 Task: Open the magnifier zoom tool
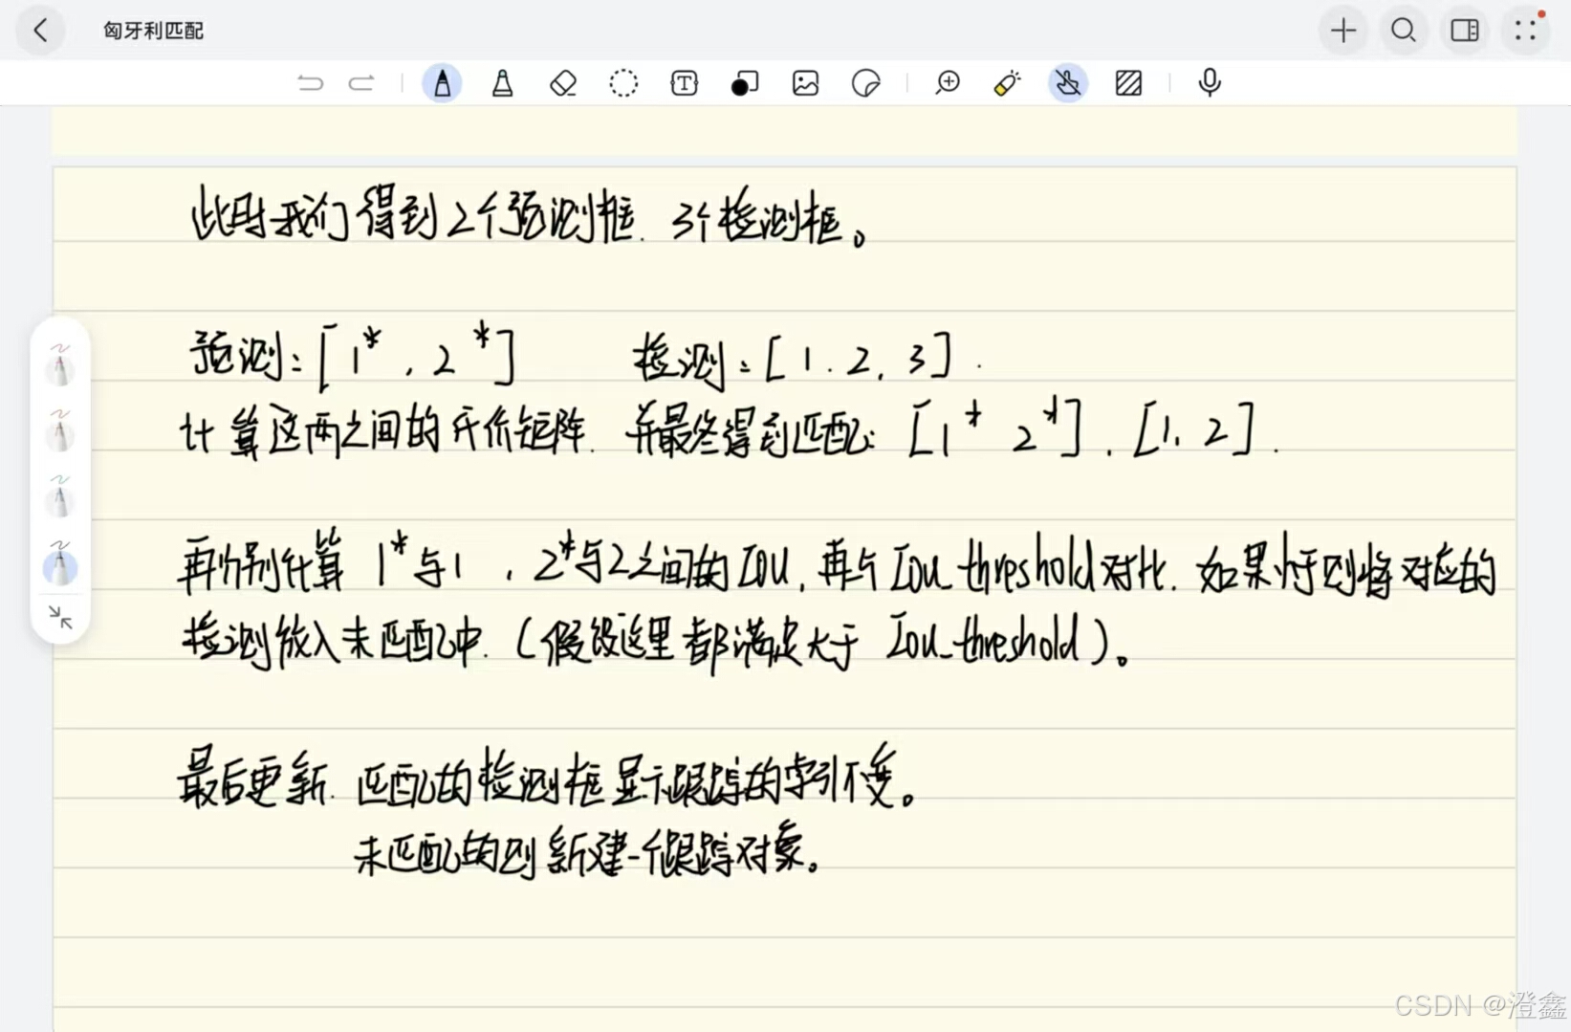click(x=948, y=83)
